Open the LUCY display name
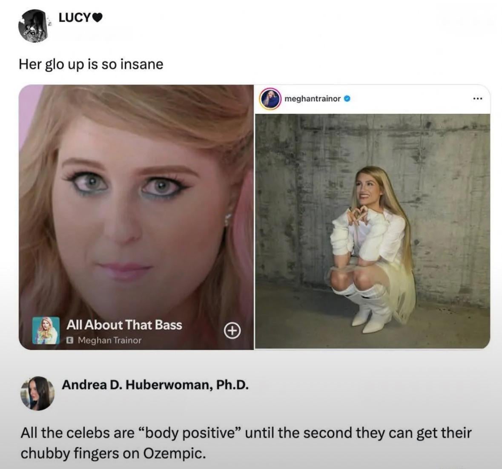Viewport: 502px width, 469px height. pos(75,17)
